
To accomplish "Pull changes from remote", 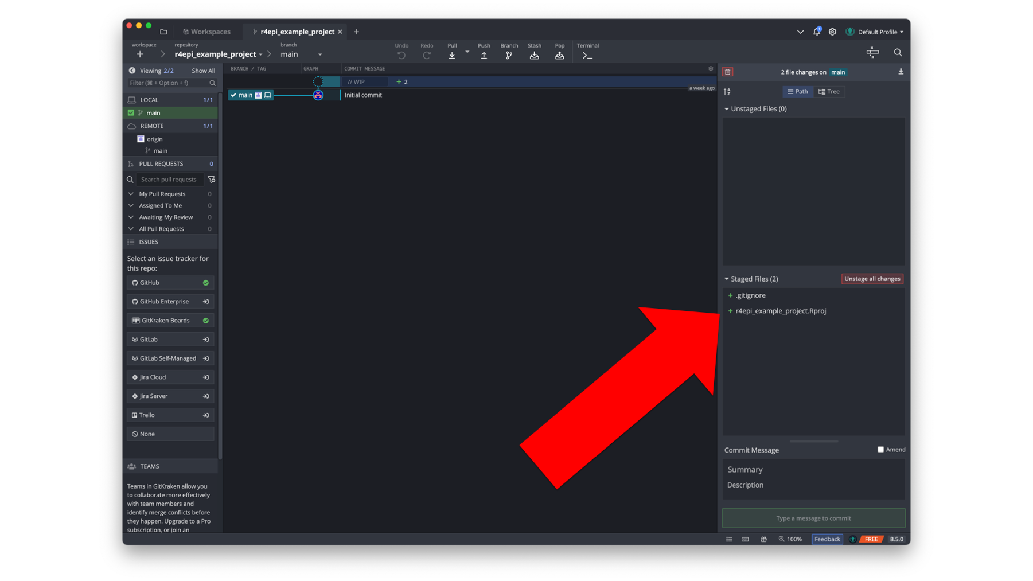I will click(452, 51).
